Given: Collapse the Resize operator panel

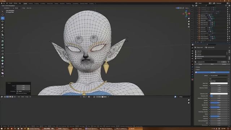Looking at the screenshot, I should [x=9, y=83].
